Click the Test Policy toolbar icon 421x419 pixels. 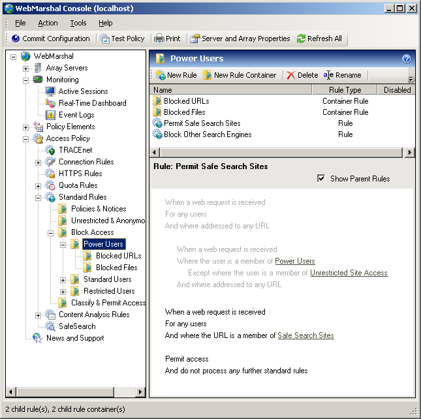click(104, 39)
